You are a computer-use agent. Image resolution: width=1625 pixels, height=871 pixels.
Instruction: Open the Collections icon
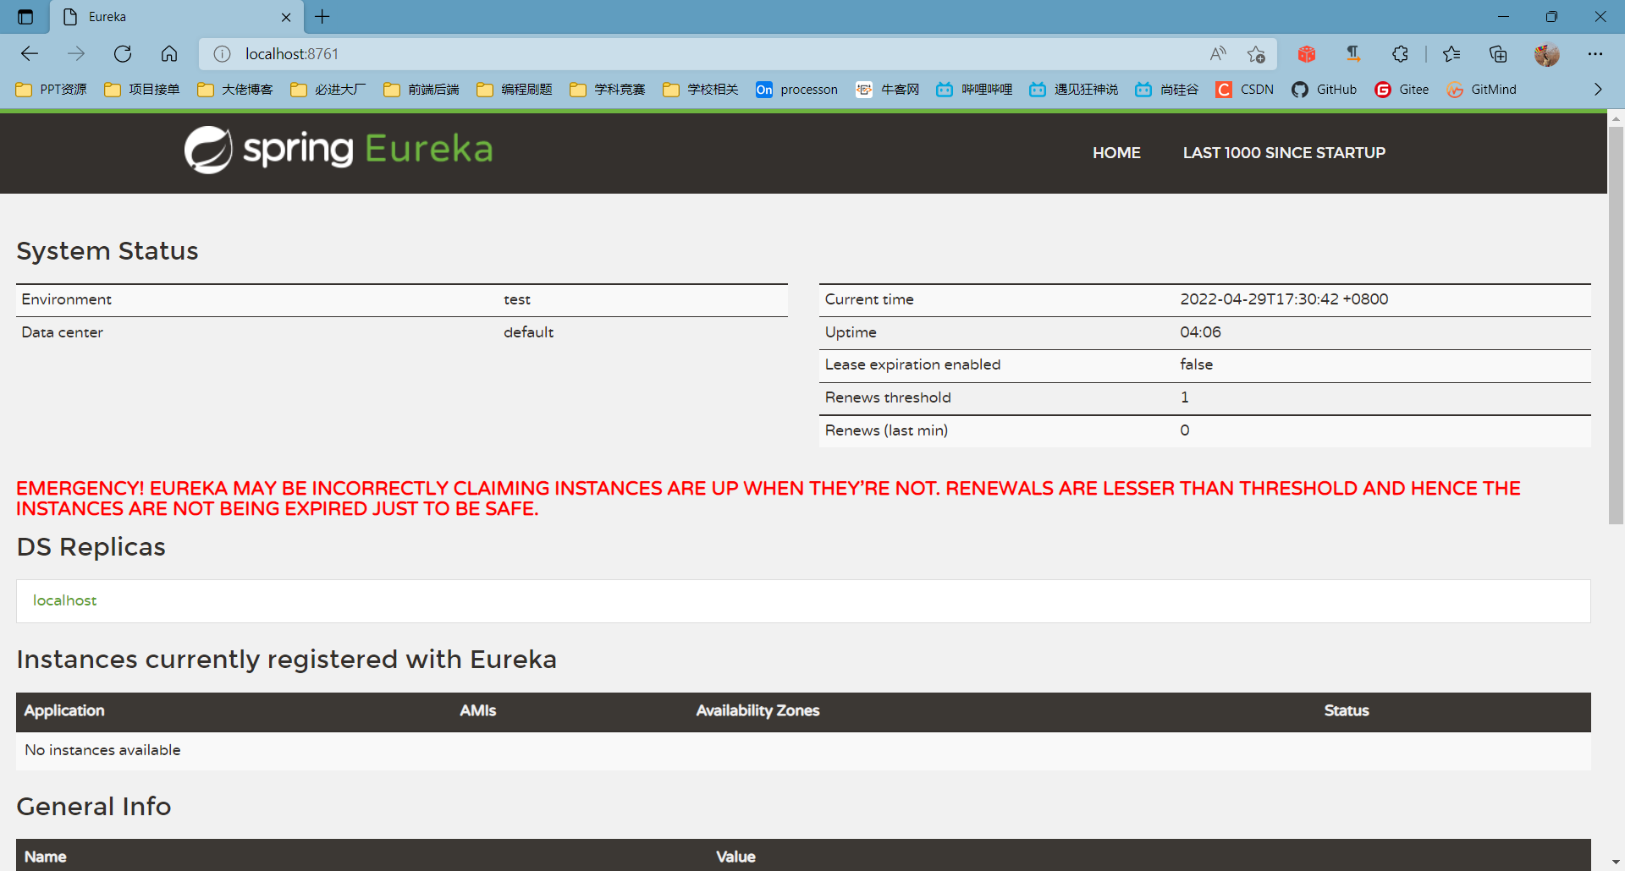pyautogui.click(x=1499, y=53)
